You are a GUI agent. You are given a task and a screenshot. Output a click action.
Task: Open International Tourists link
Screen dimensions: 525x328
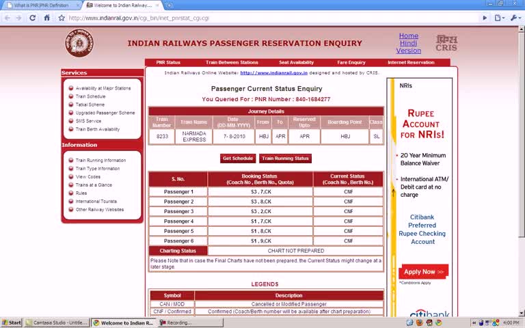pyautogui.click(x=96, y=202)
